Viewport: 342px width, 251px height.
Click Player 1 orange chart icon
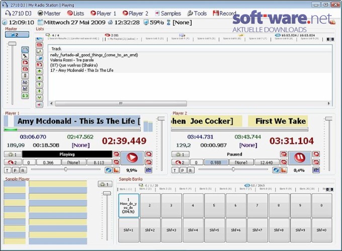point(116,170)
